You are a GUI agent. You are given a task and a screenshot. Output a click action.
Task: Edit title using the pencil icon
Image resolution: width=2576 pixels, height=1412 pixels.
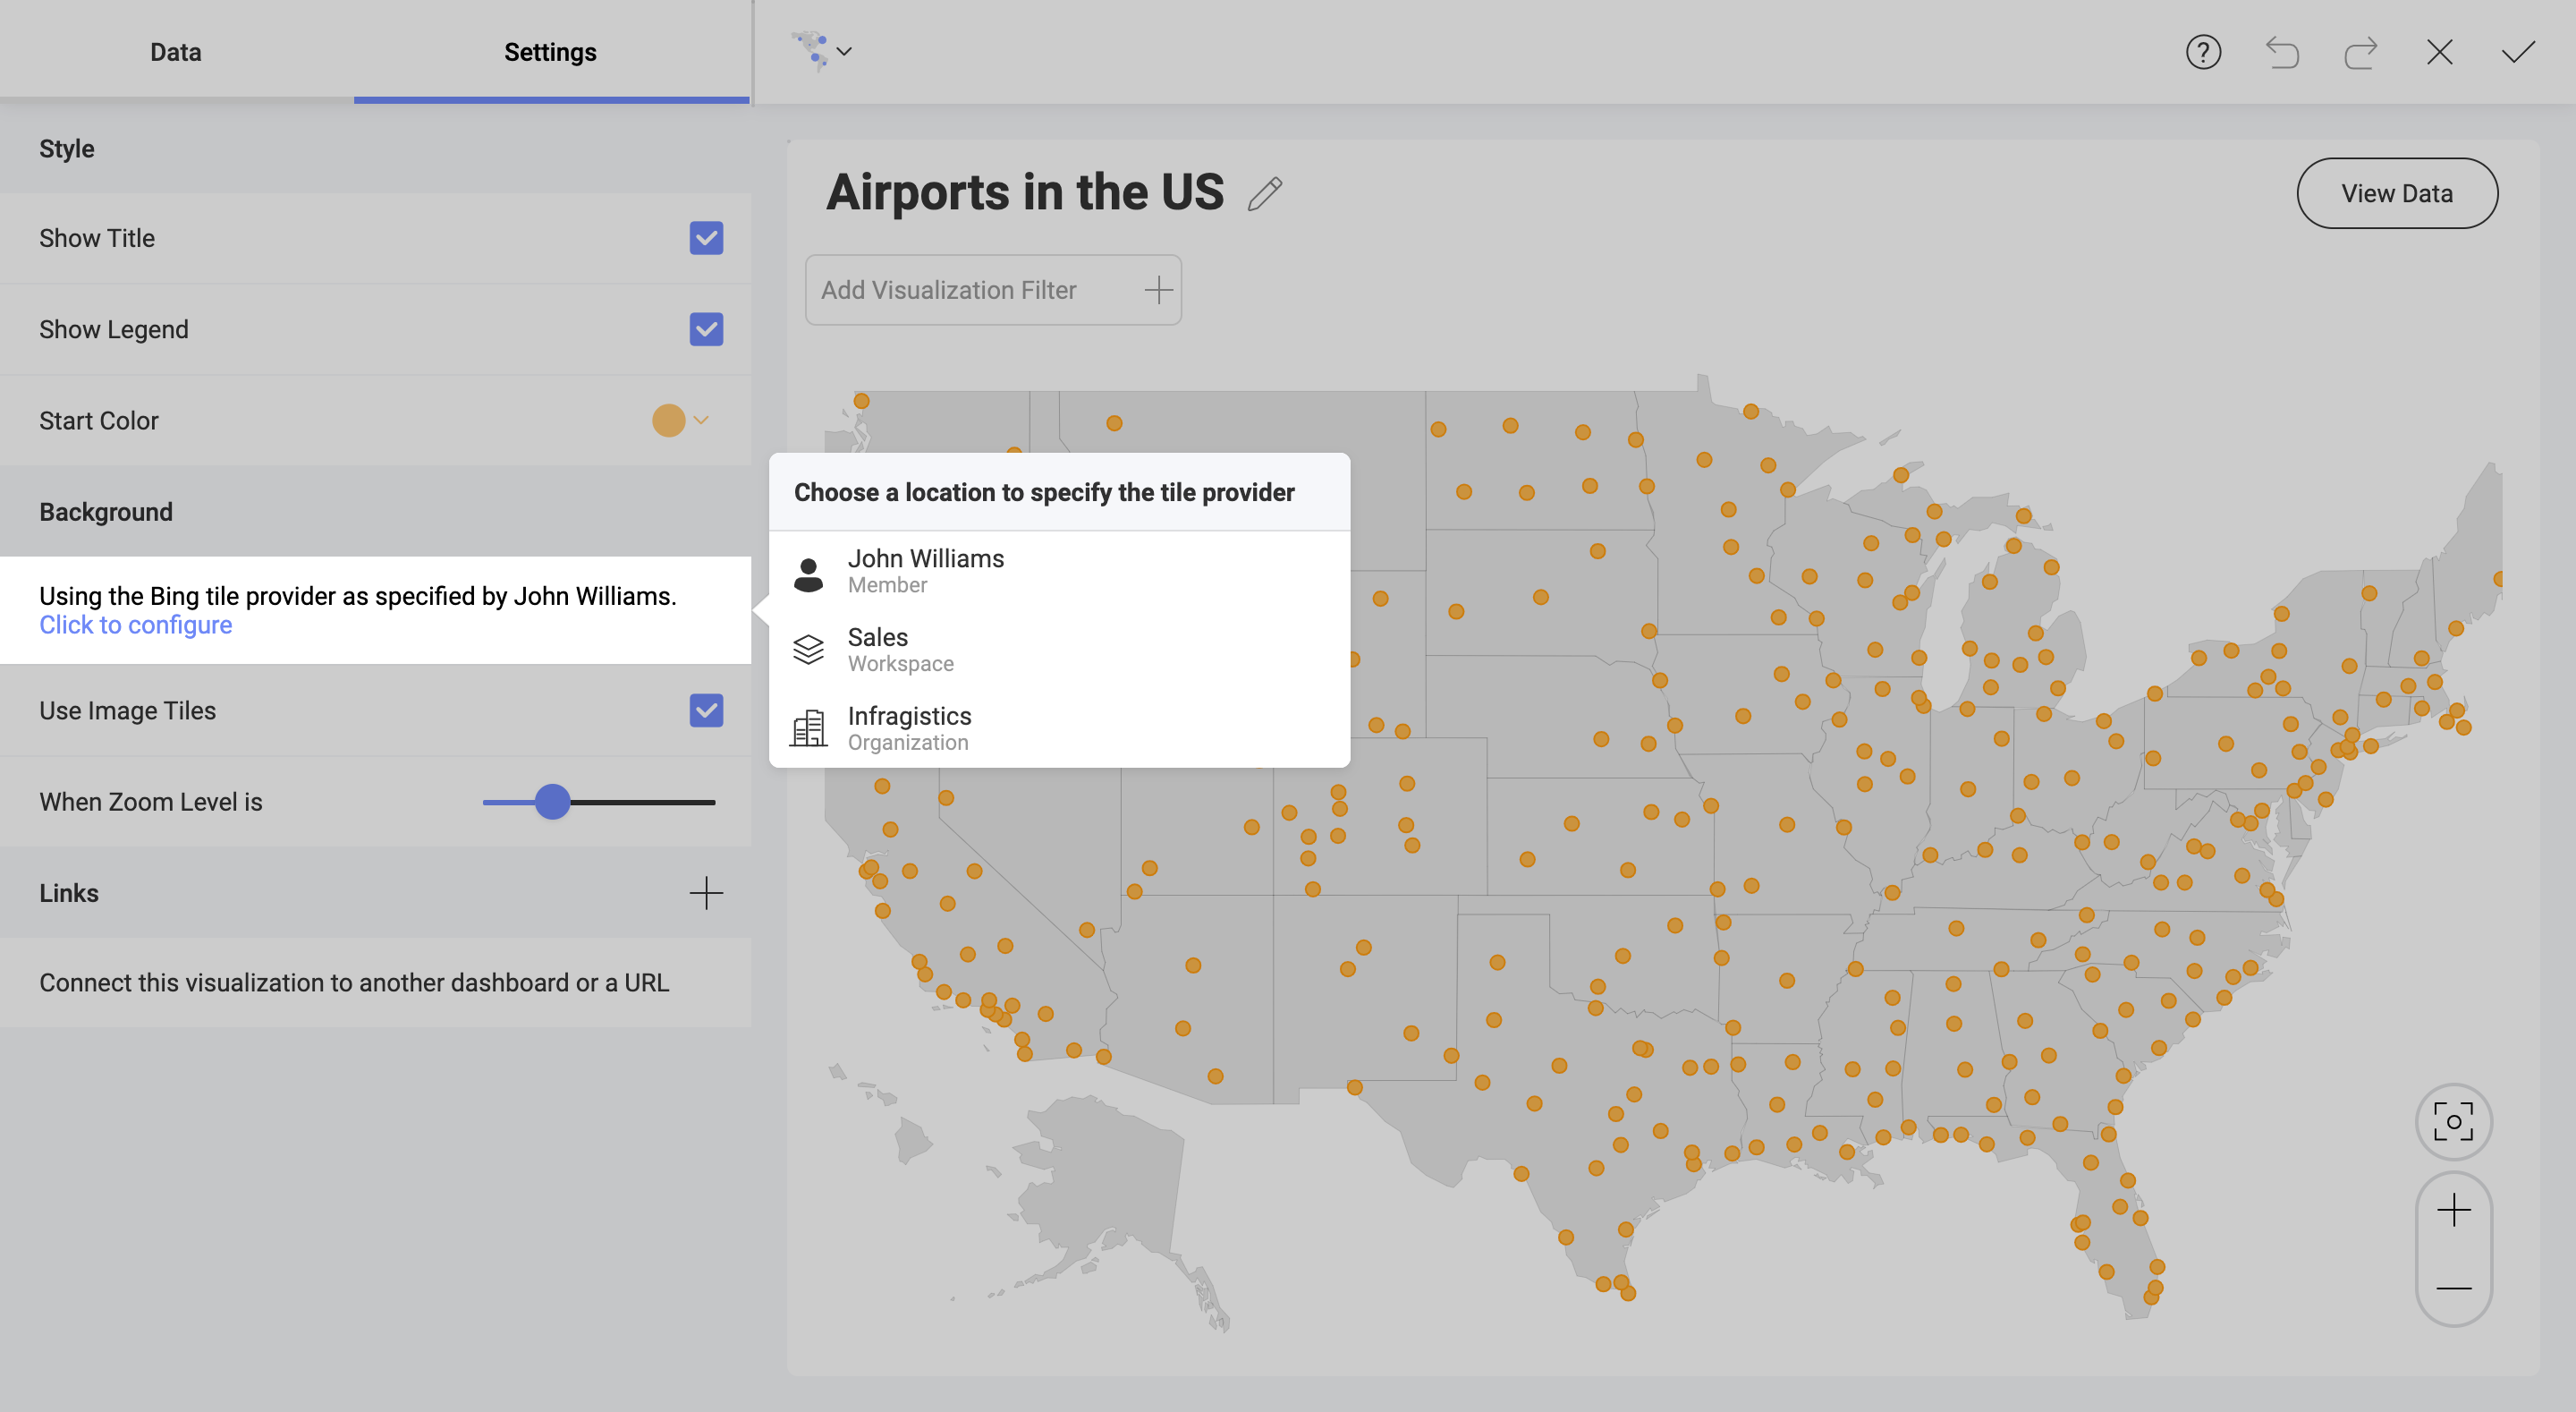point(1265,193)
